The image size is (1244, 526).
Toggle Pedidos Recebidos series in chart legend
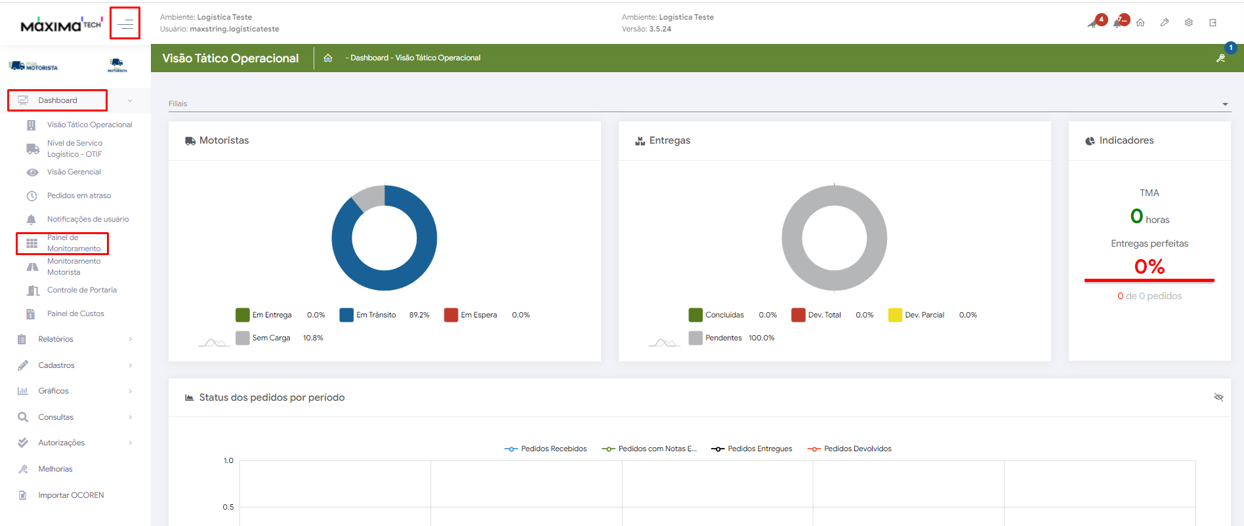tap(546, 449)
